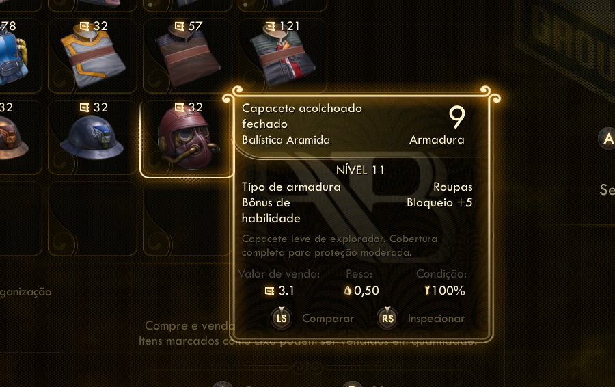Image resolution: width=615 pixels, height=387 pixels.
Task: Select the red padded closed helmet item
Action: pyautogui.click(x=187, y=139)
